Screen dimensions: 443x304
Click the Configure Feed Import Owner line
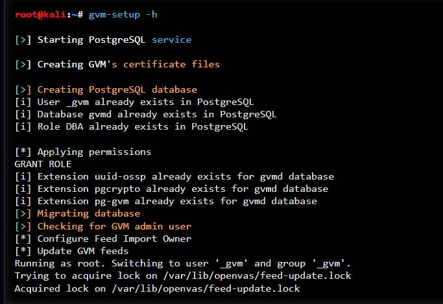click(x=102, y=239)
